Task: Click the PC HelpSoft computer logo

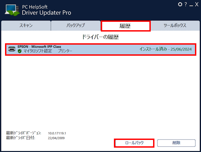Action: tap(12, 10)
